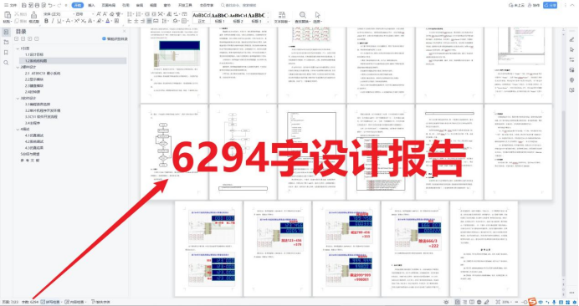The image size is (579, 306).
Task: Click the decrease font size icon
Action: tap(105, 14)
